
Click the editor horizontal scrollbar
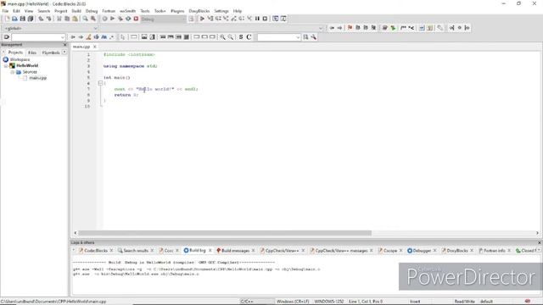(224, 233)
